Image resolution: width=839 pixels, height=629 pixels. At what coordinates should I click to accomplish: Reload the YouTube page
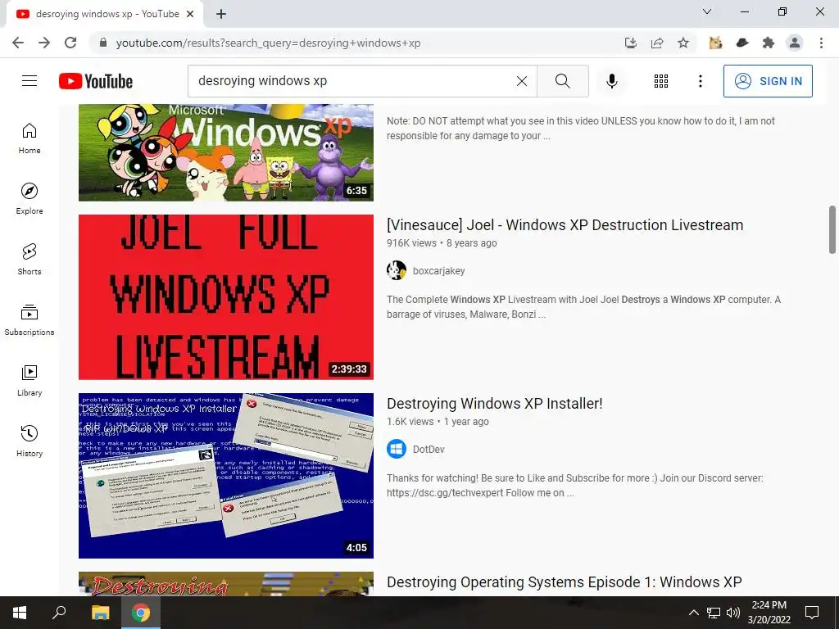point(70,43)
